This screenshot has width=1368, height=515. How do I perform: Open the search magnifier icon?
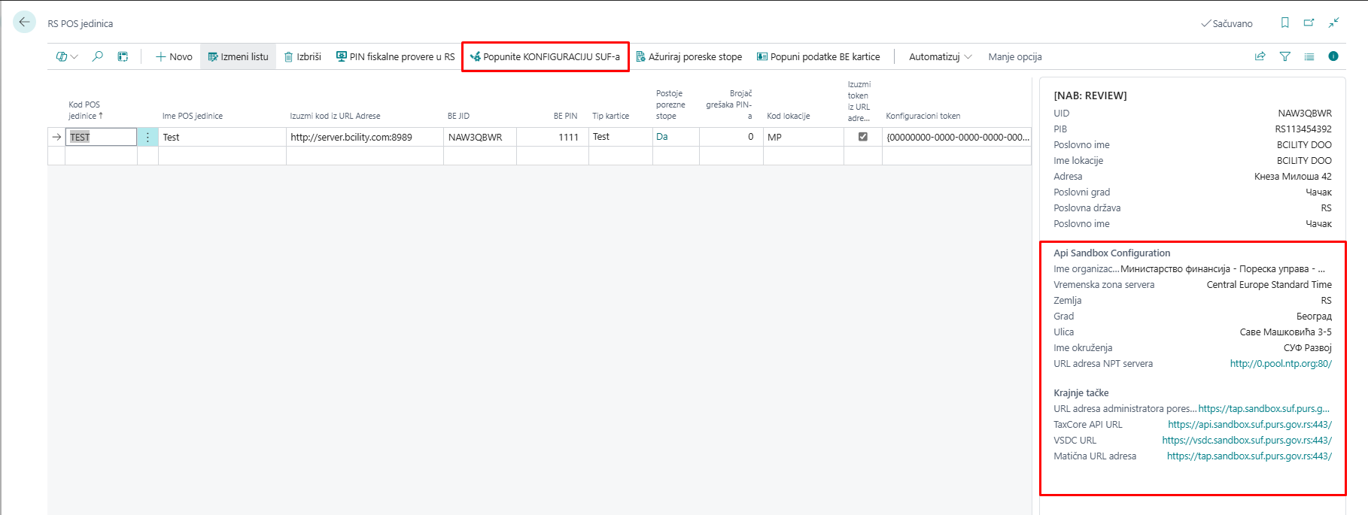pos(97,56)
